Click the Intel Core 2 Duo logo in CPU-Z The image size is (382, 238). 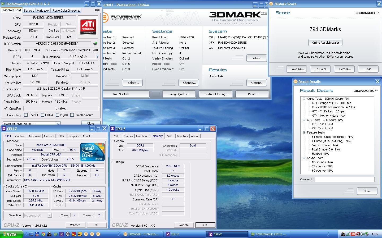pos(92,152)
